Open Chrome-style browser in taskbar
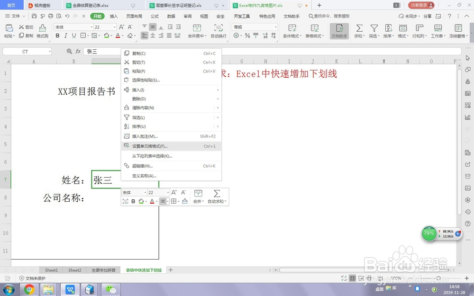 pyautogui.click(x=29, y=290)
